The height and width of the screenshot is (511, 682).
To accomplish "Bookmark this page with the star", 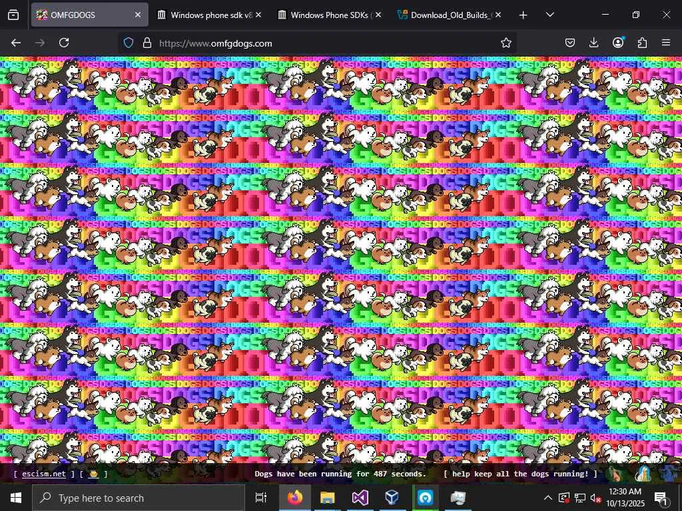I will pyautogui.click(x=506, y=43).
